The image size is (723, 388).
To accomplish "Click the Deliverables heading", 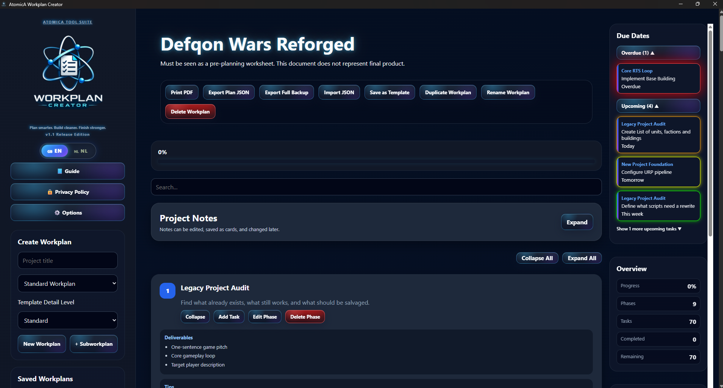I will click(x=178, y=337).
